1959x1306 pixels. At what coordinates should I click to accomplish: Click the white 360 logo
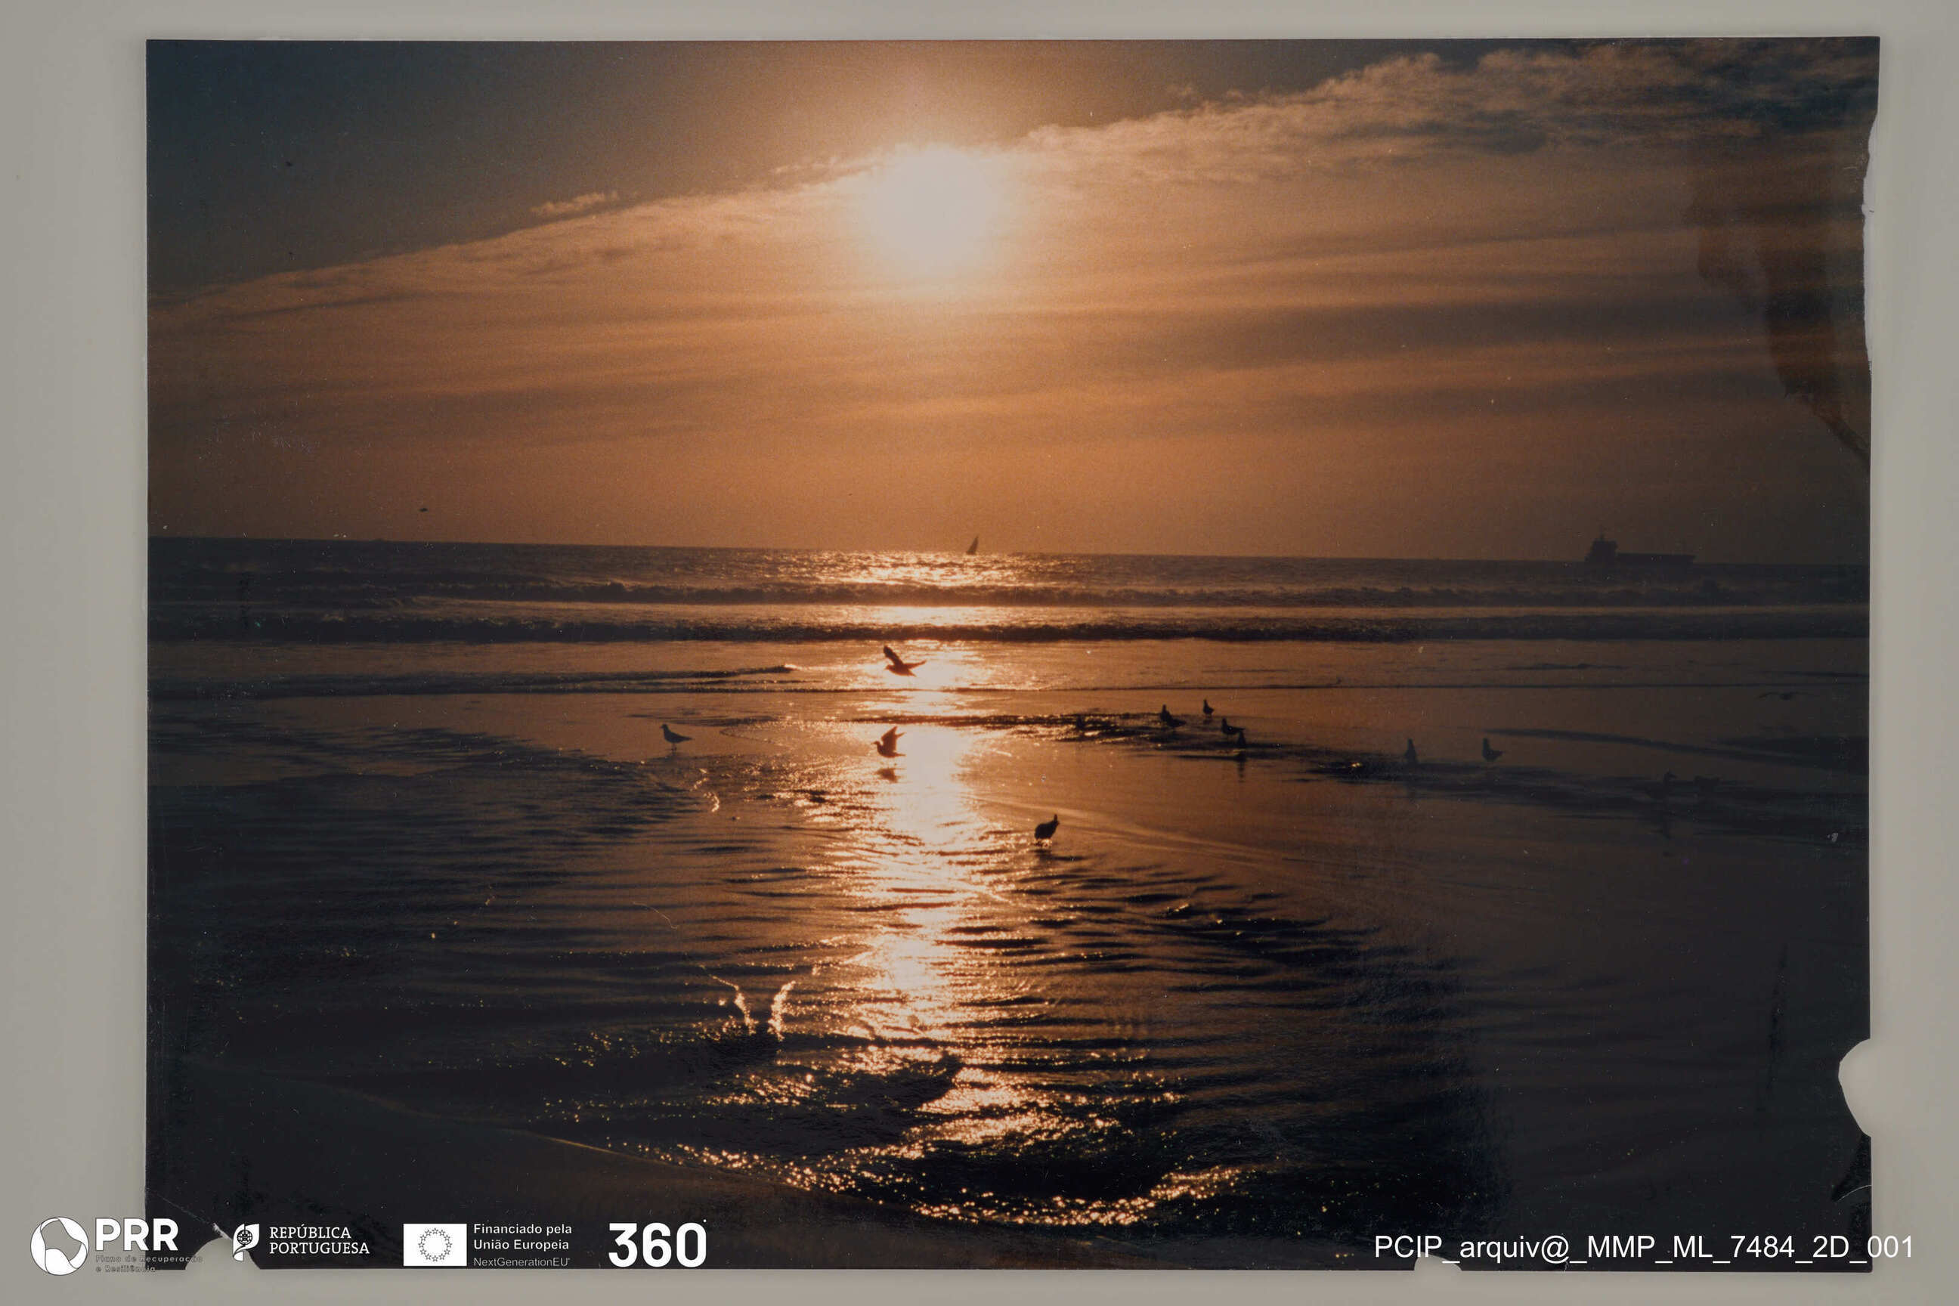(658, 1246)
